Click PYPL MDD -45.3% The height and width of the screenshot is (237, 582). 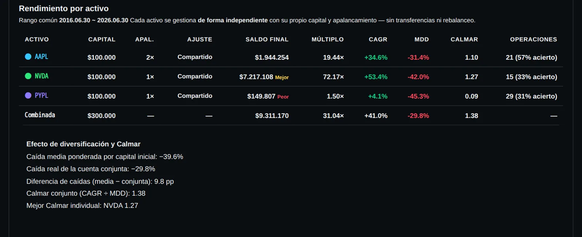418,96
